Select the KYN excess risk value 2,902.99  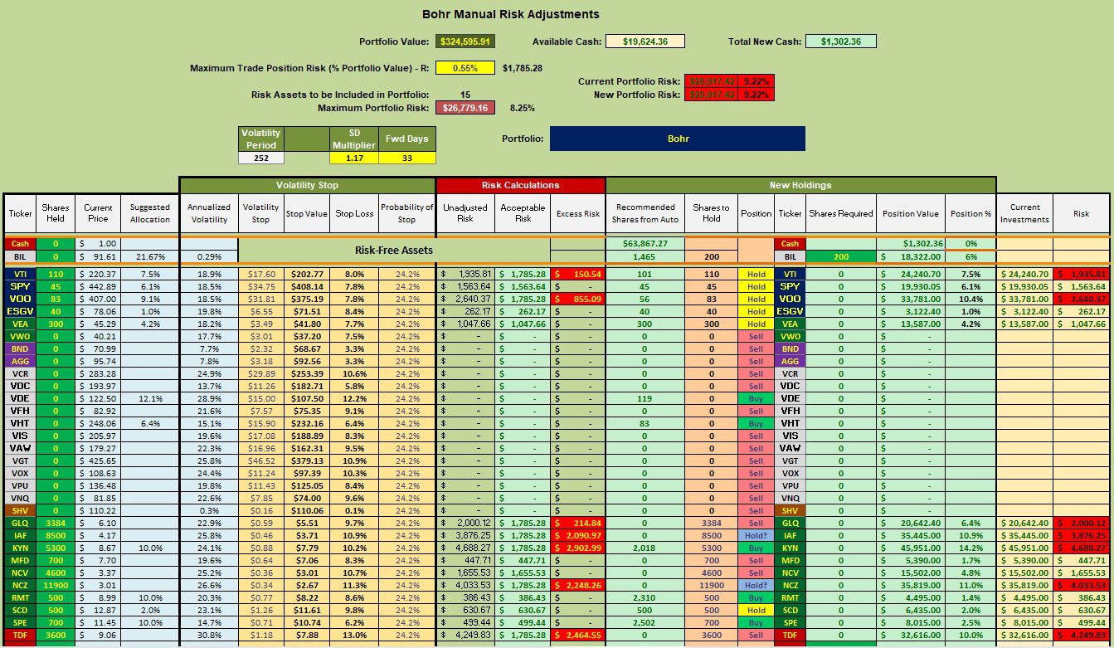(578, 548)
